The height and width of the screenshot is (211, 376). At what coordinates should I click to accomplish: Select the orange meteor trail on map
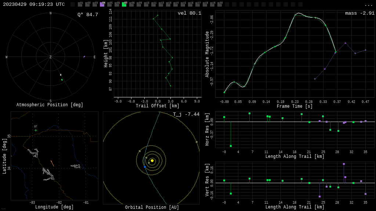click(x=52, y=163)
